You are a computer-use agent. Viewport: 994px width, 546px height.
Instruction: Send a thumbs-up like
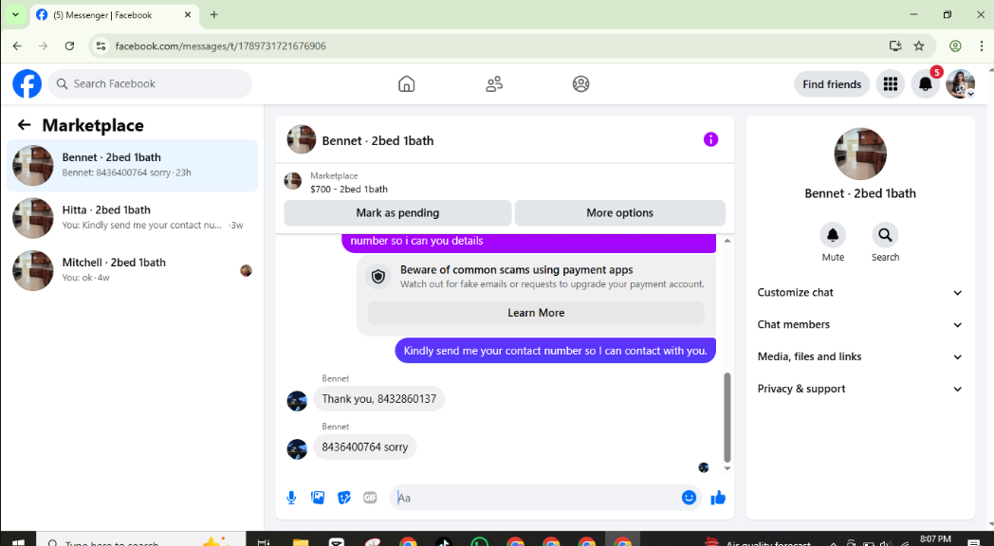[718, 498]
